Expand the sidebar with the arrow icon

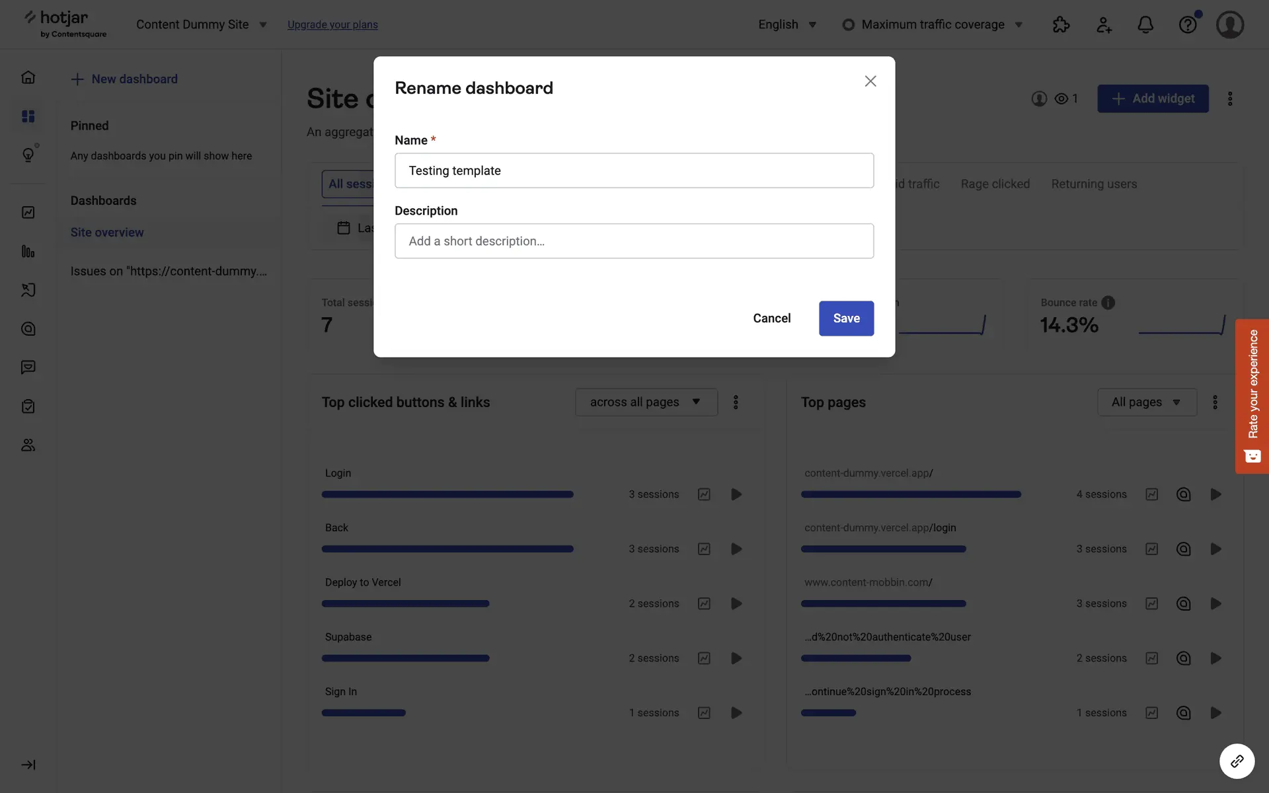coord(28,765)
